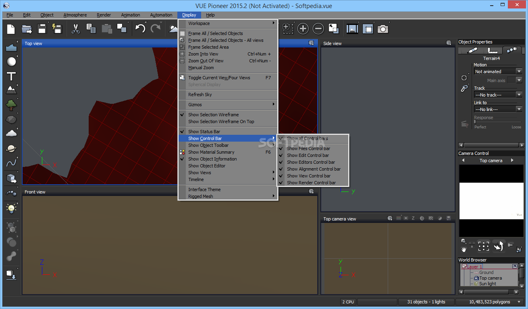Image resolution: width=528 pixels, height=309 pixels.
Task: Add a light with the bulb icon
Action: (11, 208)
